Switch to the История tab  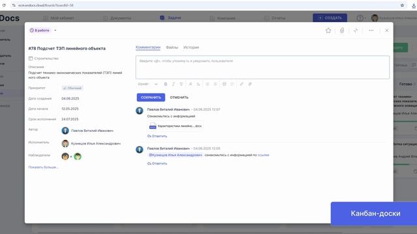click(x=191, y=47)
